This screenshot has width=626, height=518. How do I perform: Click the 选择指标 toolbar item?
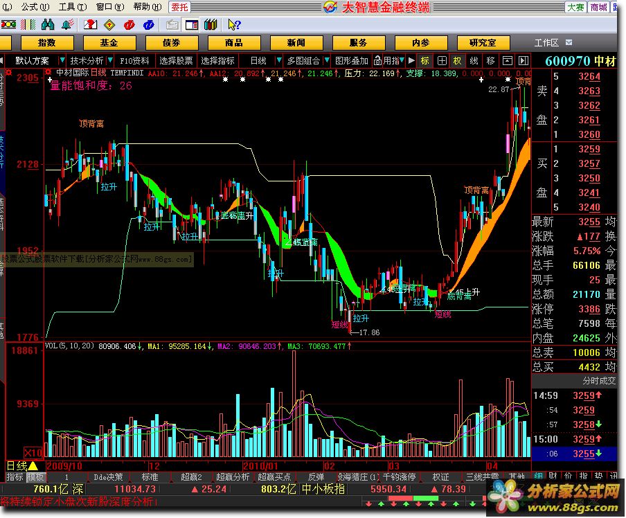coord(217,61)
